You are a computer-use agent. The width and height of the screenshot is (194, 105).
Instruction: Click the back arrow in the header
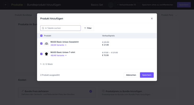pos(6,5)
